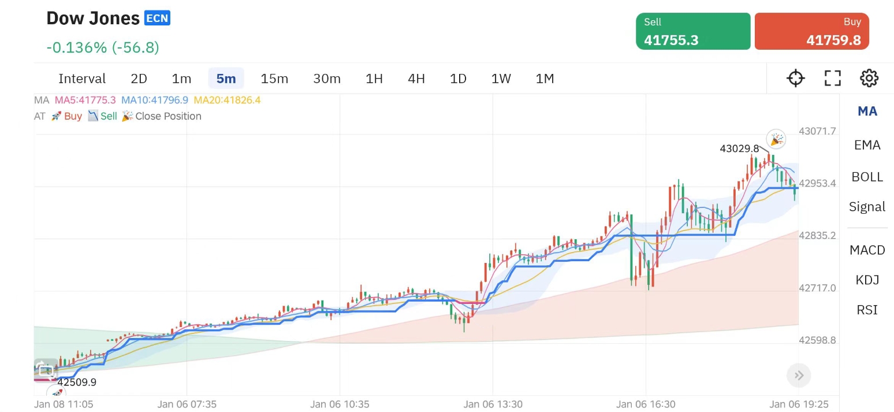This screenshot has height=412, width=894.
Task: Switch to the 15m interval
Action: (274, 79)
